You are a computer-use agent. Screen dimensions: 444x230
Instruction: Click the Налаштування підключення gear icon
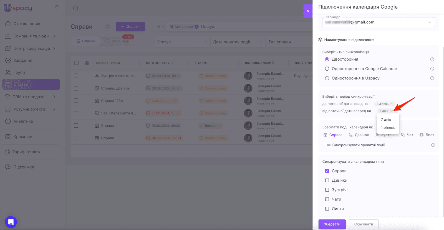click(x=320, y=40)
